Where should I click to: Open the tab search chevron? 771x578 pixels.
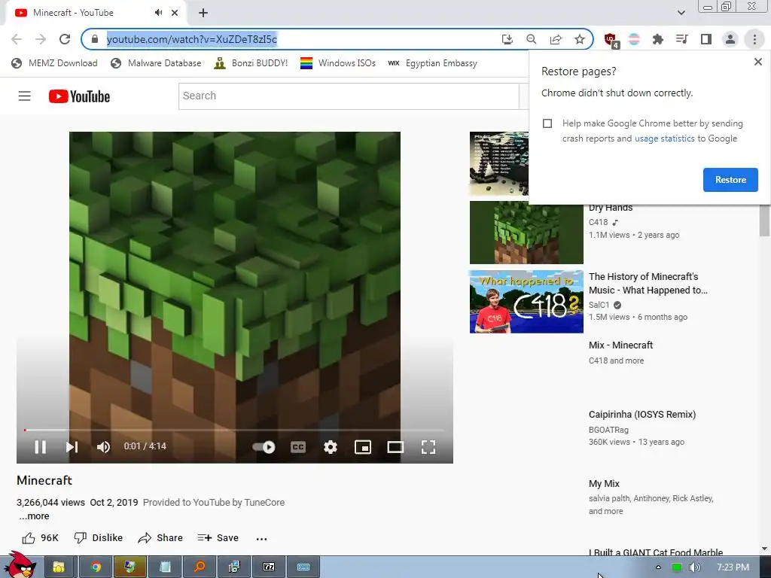tap(681, 13)
